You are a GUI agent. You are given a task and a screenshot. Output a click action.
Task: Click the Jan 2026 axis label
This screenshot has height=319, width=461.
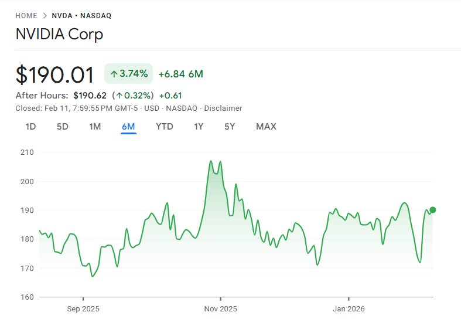click(349, 308)
